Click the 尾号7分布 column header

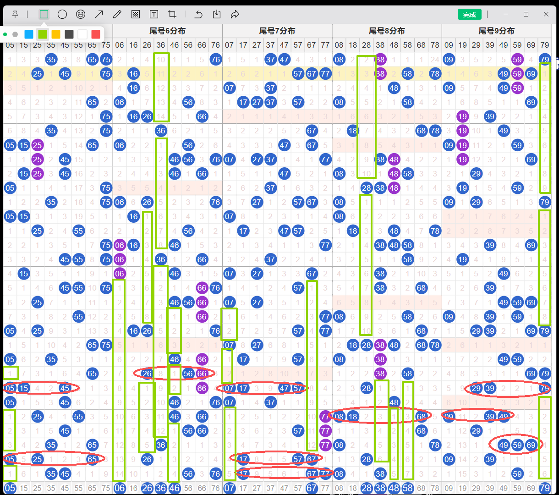pyautogui.click(x=277, y=31)
